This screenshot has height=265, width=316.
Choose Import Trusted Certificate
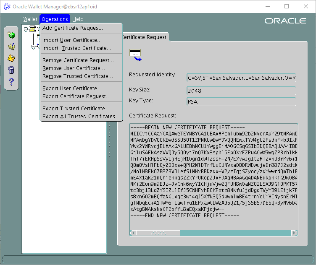[82, 48]
